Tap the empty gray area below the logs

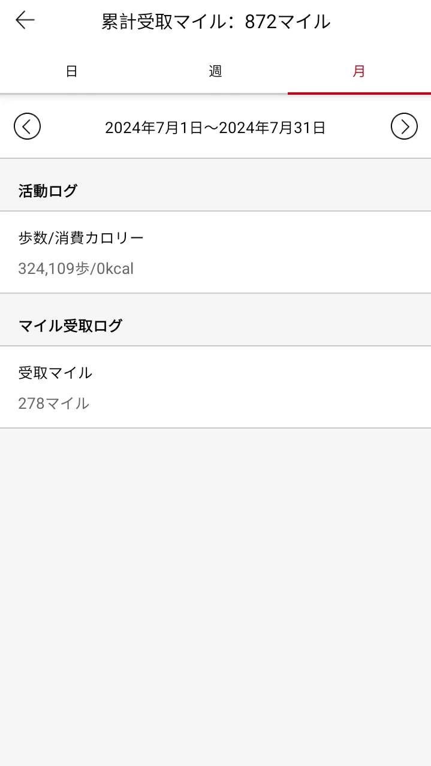215,596
